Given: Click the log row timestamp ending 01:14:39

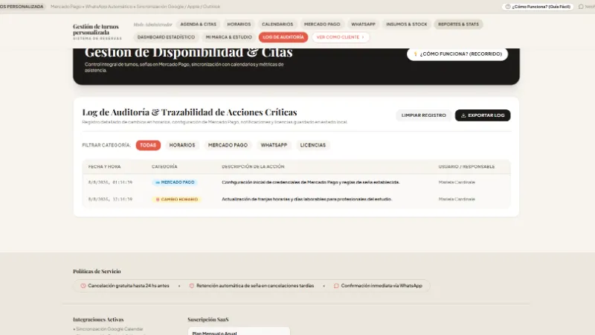Looking at the screenshot, I should tap(110, 182).
